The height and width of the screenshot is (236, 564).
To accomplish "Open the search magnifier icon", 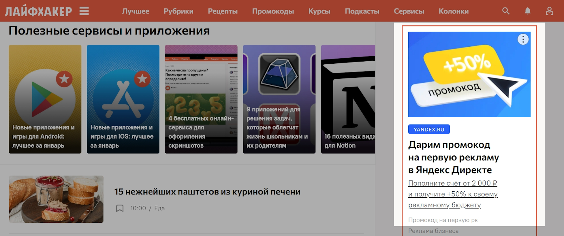I will click(506, 11).
